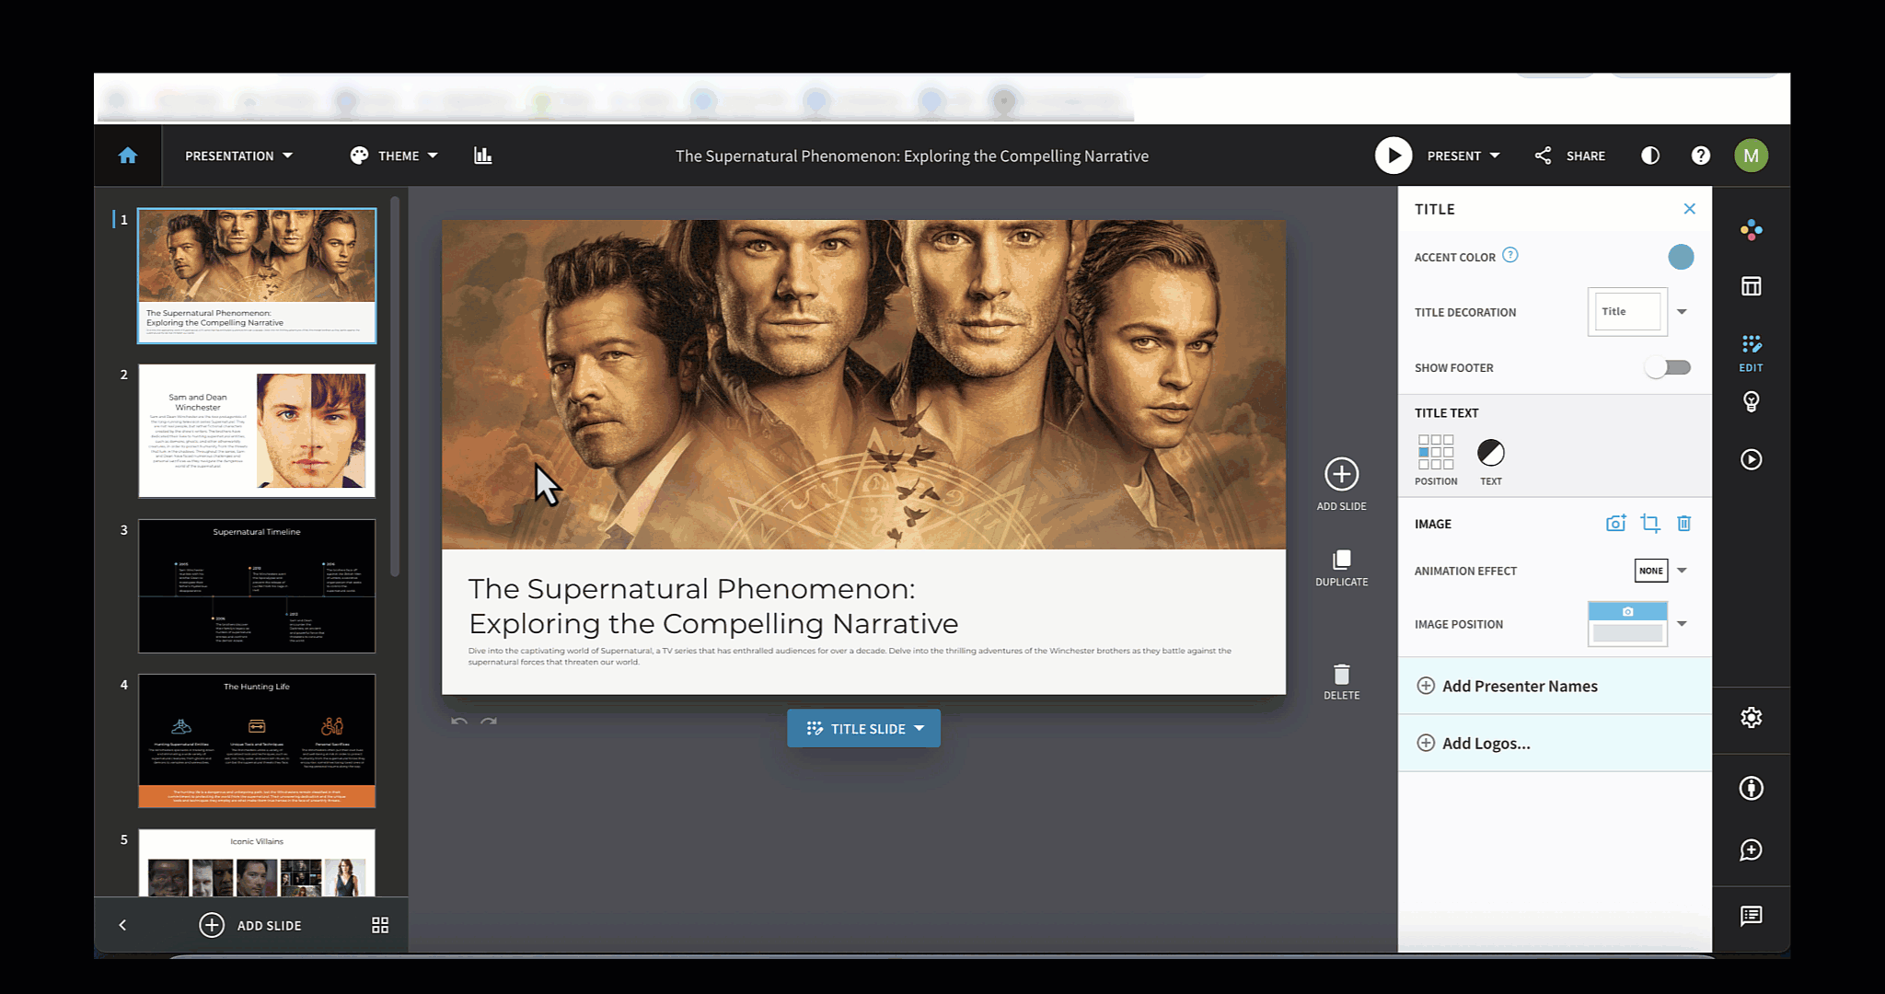Open the Animation Effect NONE box
The height and width of the screenshot is (994, 1885).
(1651, 571)
